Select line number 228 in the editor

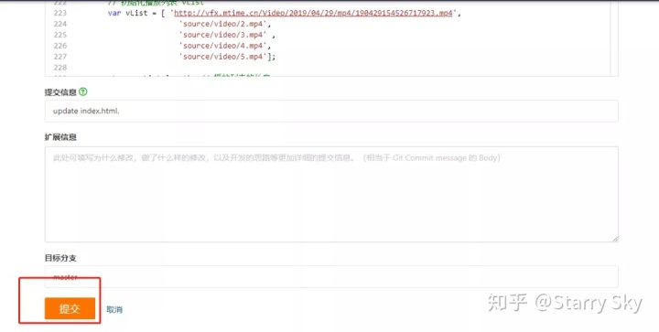60,68
